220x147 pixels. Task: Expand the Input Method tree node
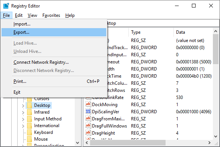[x=23, y=119]
